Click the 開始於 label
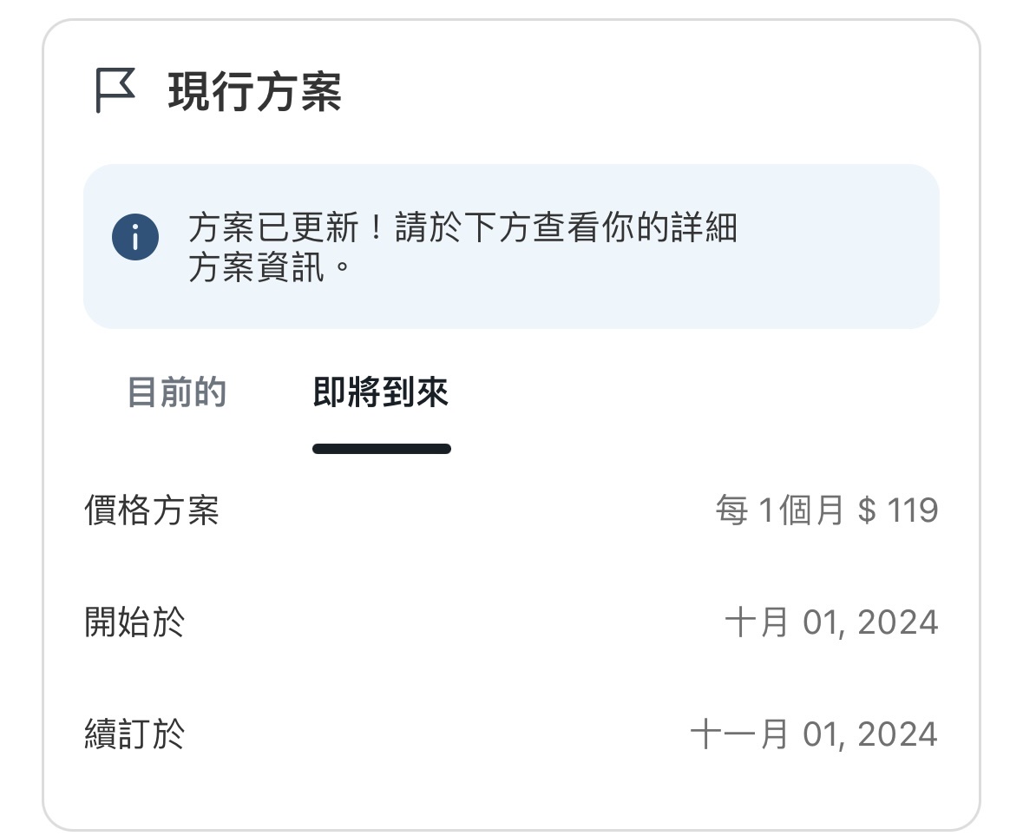This screenshot has height=836, width=1023. click(x=134, y=622)
